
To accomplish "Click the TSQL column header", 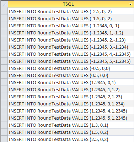I will (x=71, y=4).
